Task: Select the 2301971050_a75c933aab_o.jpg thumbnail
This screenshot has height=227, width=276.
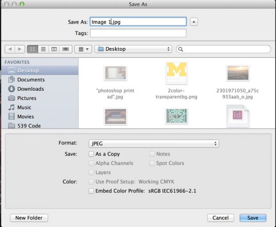Action: pos(238,73)
